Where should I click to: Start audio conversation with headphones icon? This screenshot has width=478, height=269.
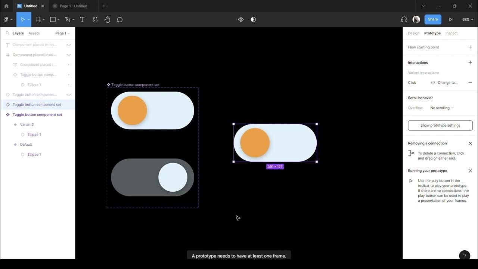pyautogui.click(x=404, y=19)
